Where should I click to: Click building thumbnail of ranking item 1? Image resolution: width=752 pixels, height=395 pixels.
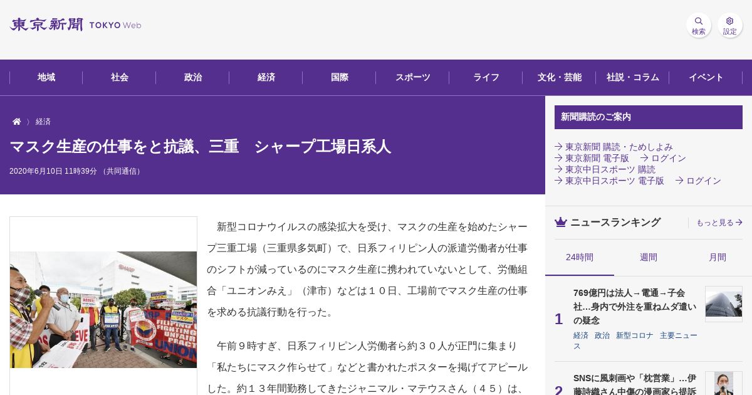pos(724,304)
